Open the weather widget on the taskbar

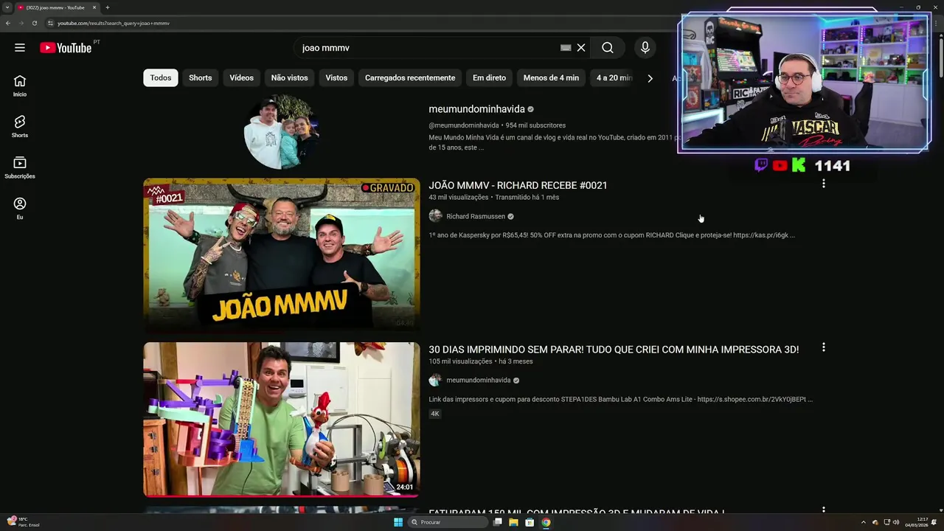[23, 522]
